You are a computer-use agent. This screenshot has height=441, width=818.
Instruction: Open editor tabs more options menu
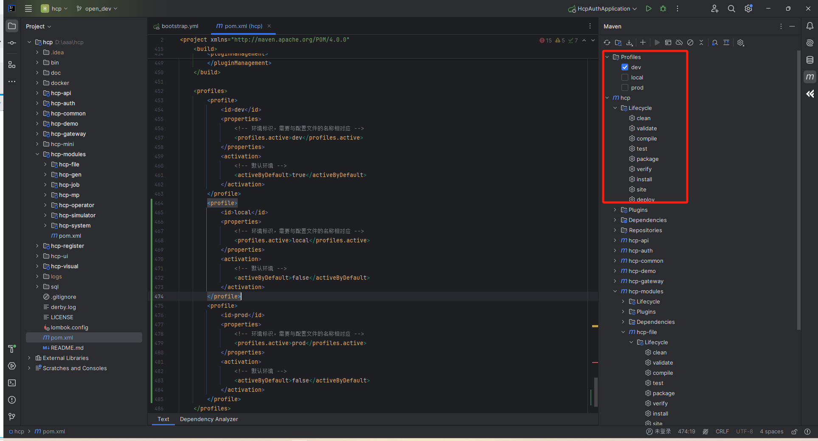590,26
